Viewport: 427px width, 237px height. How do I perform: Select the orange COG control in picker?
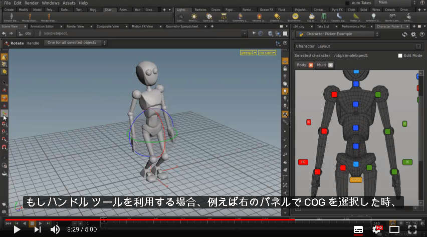tap(356, 179)
